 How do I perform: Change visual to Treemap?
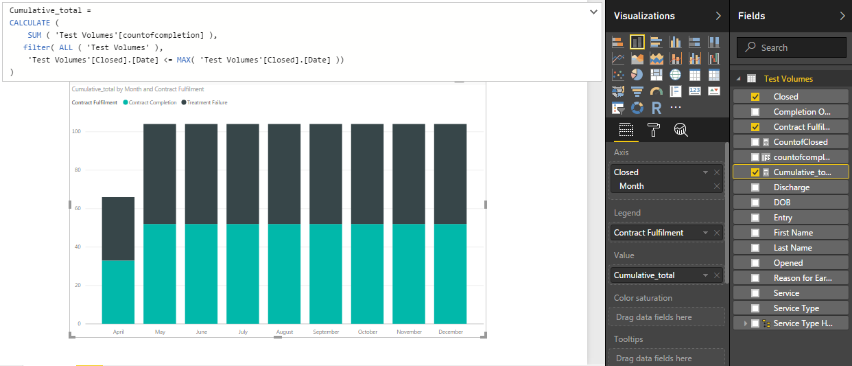[x=656, y=75]
